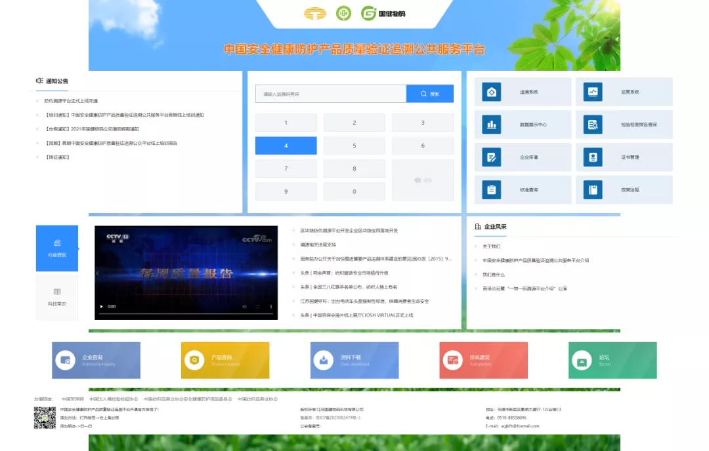Open the 证书管理 certificate icon
This screenshot has height=451, width=709.
(x=593, y=157)
